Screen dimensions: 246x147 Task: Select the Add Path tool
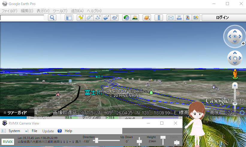98,18
